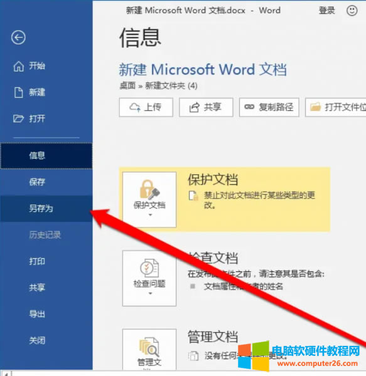Viewport: 366px width, 376px height.
Task: Click the 桌面 breadcrumb path link
Action: point(127,86)
